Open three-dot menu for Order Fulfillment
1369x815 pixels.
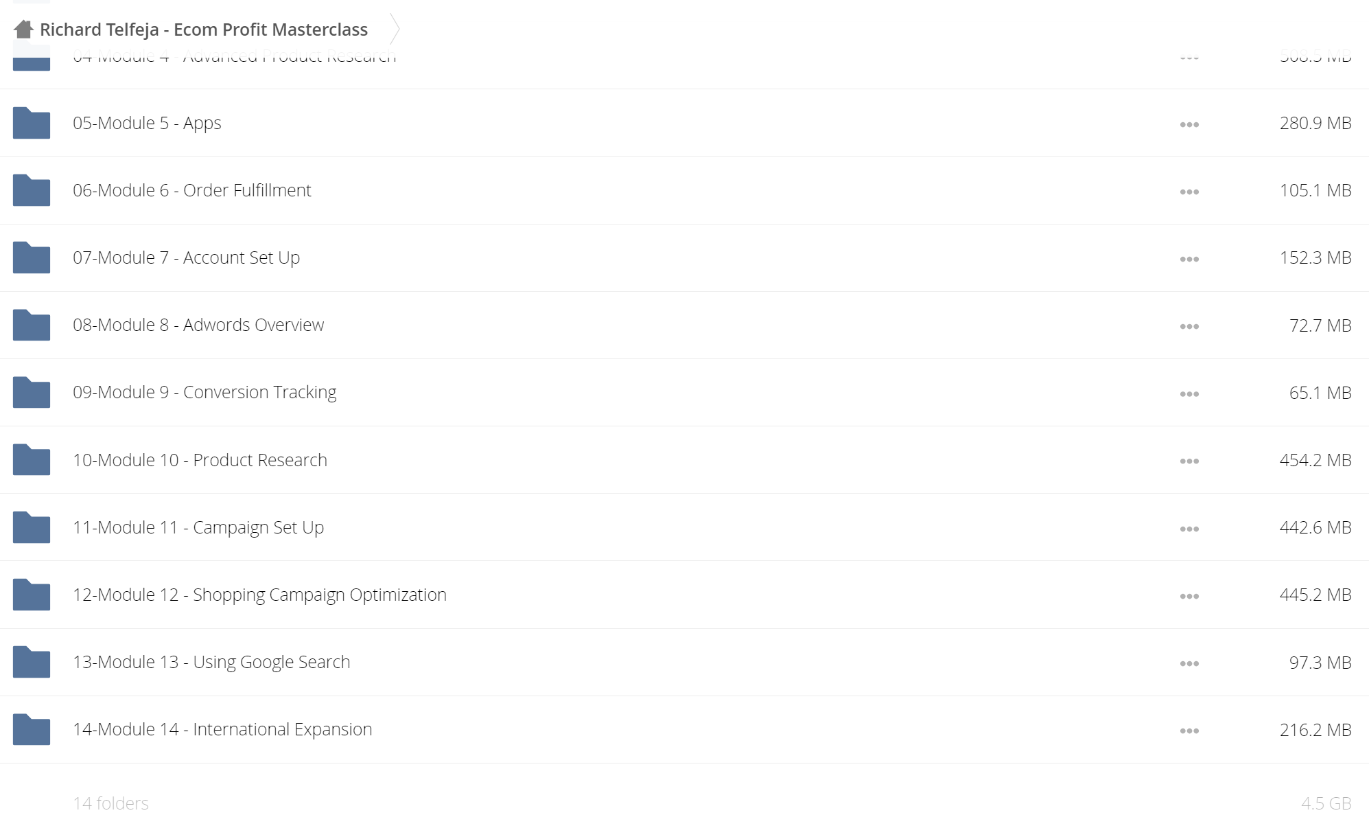(x=1189, y=192)
